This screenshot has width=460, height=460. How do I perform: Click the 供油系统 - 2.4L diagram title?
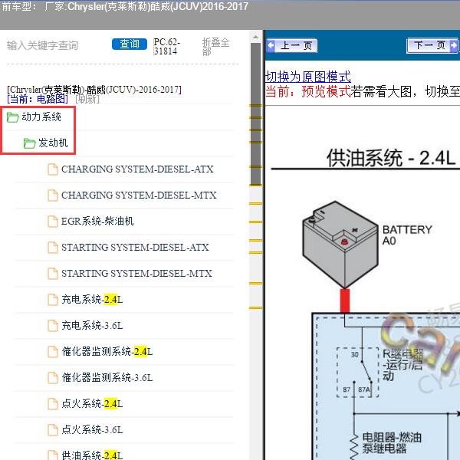(391, 158)
